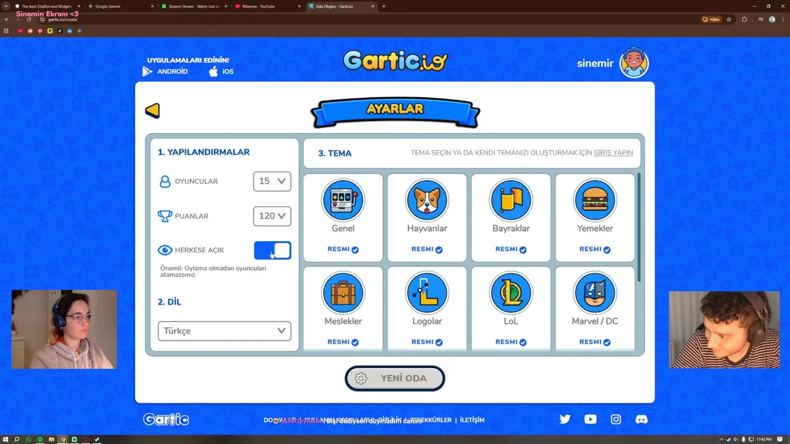790x444 pixels.
Task: Select the Oda Oluştur Gartic.io tab
Action: click(x=341, y=6)
